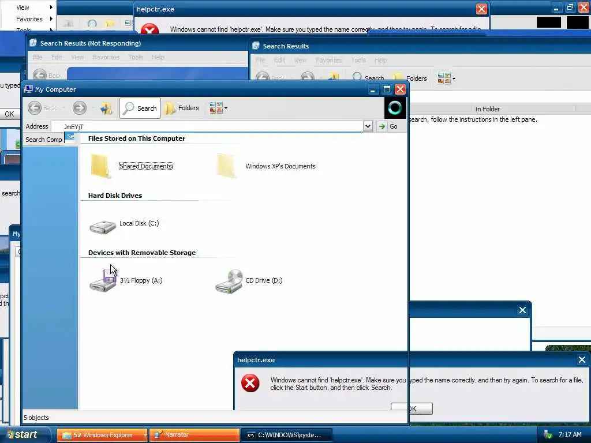The height and width of the screenshot is (443, 591).
Task: Click the red error icon in bottom dialog
Action: (x=250, y=383)
